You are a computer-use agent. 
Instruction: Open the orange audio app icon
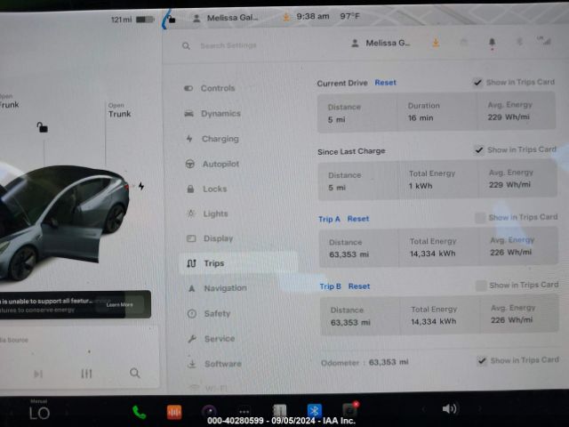coord(174,412)
